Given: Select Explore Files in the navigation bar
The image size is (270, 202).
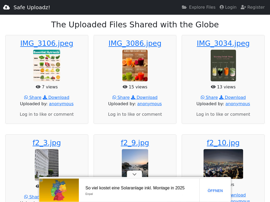Looking at the screenshot, I should coord(202,7).
